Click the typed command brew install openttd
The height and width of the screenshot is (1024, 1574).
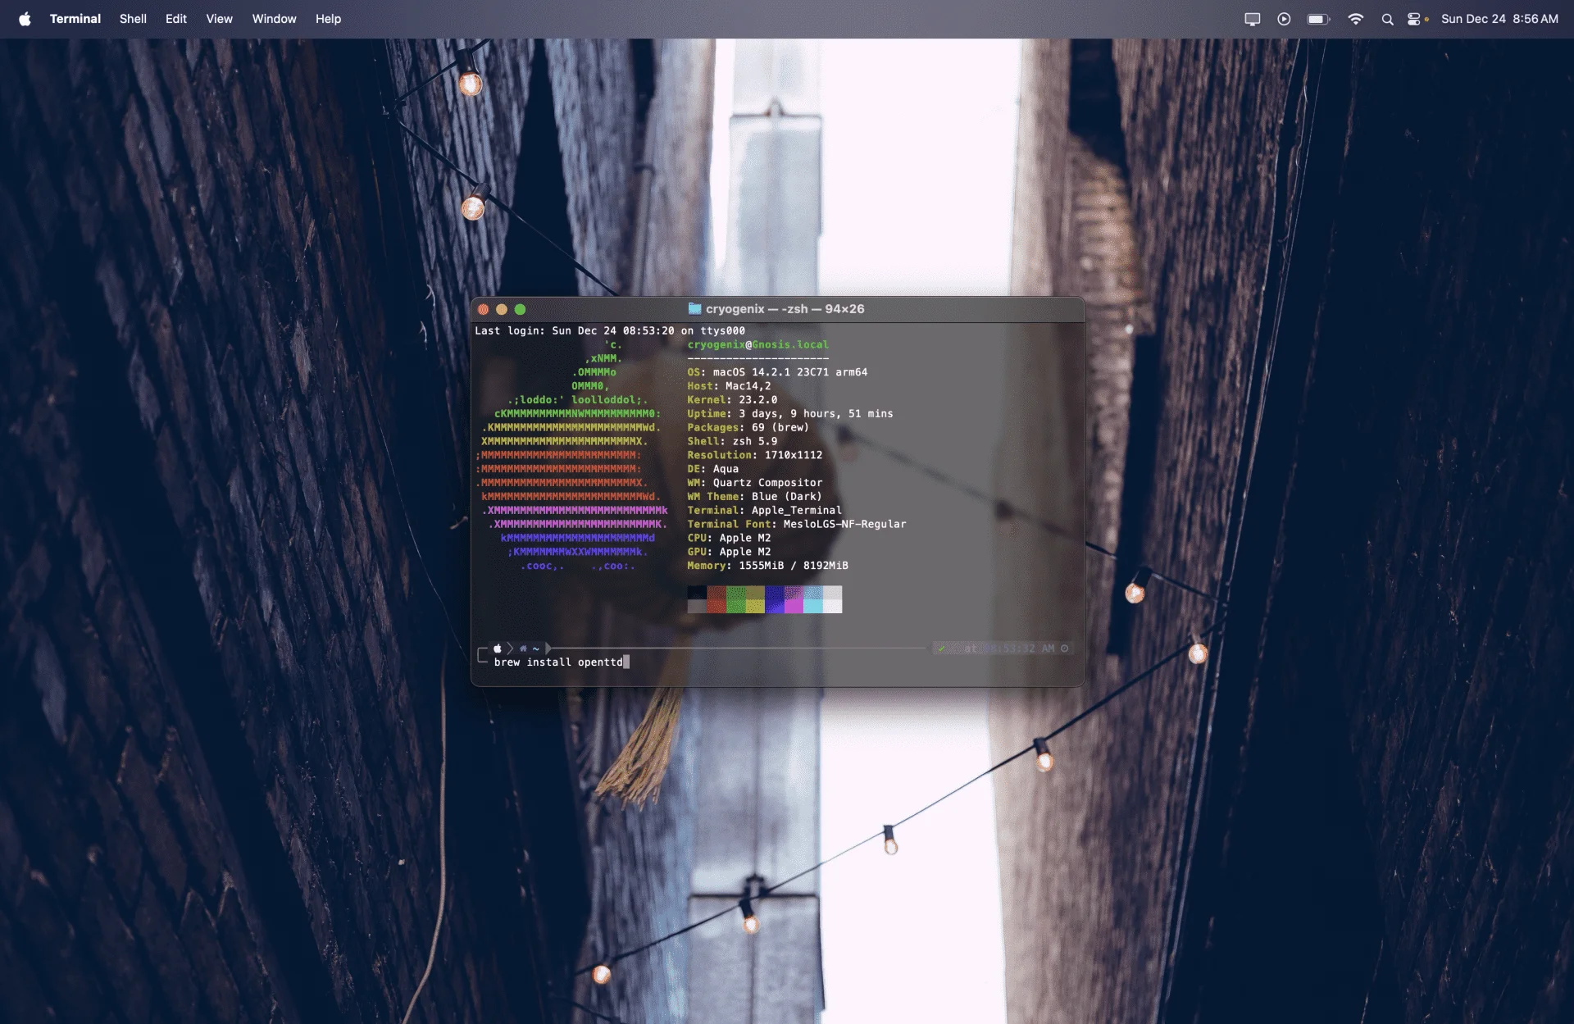pos(558,662)
